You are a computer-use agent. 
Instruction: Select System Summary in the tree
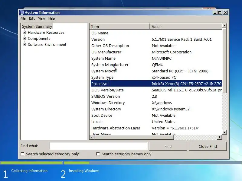(37, 27)
